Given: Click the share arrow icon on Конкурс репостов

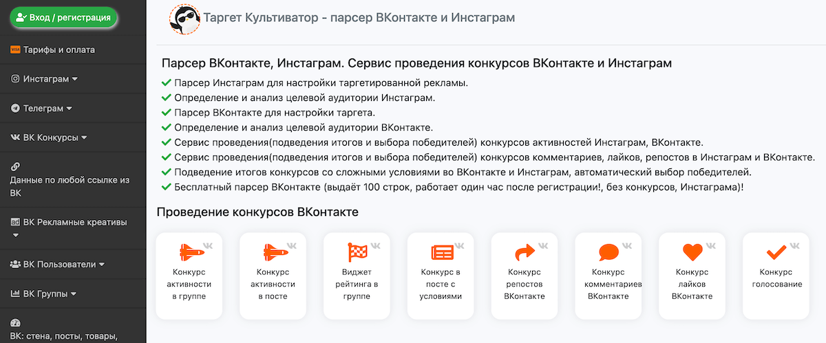Looking at the screenshot, I should click(525, 252).
